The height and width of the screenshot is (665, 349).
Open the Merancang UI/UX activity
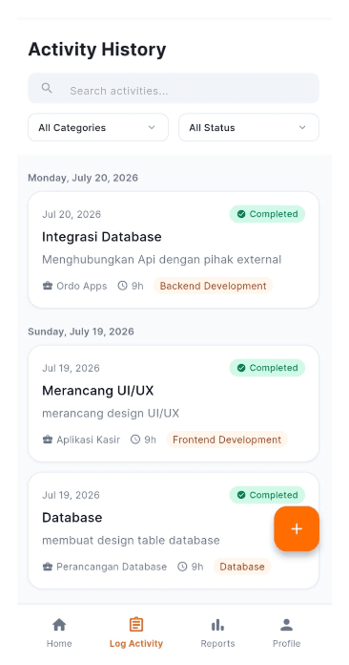(174, 403)
